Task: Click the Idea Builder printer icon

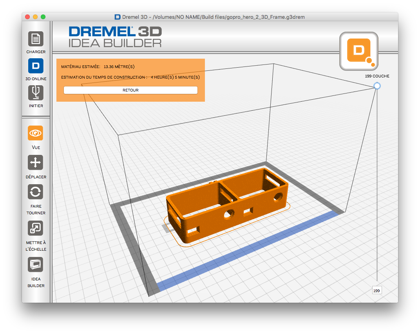Action: pyautogui.click(x=36, y=265)
